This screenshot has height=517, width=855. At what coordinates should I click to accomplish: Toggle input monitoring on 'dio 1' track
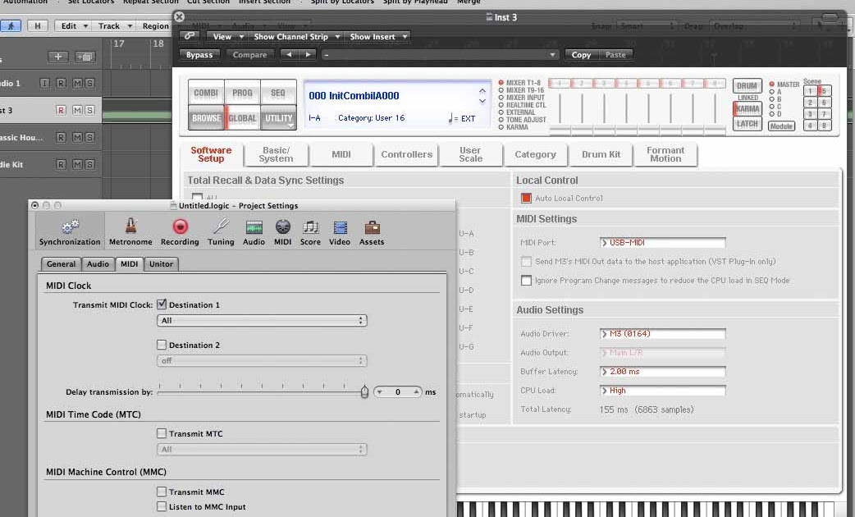[44, 83]
